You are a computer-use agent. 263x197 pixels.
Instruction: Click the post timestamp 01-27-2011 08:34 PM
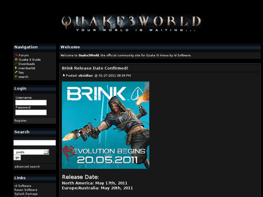click(115, 76)
